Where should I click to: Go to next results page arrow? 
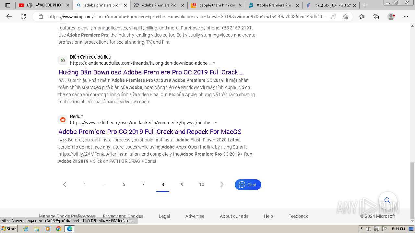[x=222, y=184]
